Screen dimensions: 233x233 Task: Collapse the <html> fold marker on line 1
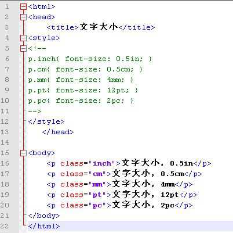point(23,7)
